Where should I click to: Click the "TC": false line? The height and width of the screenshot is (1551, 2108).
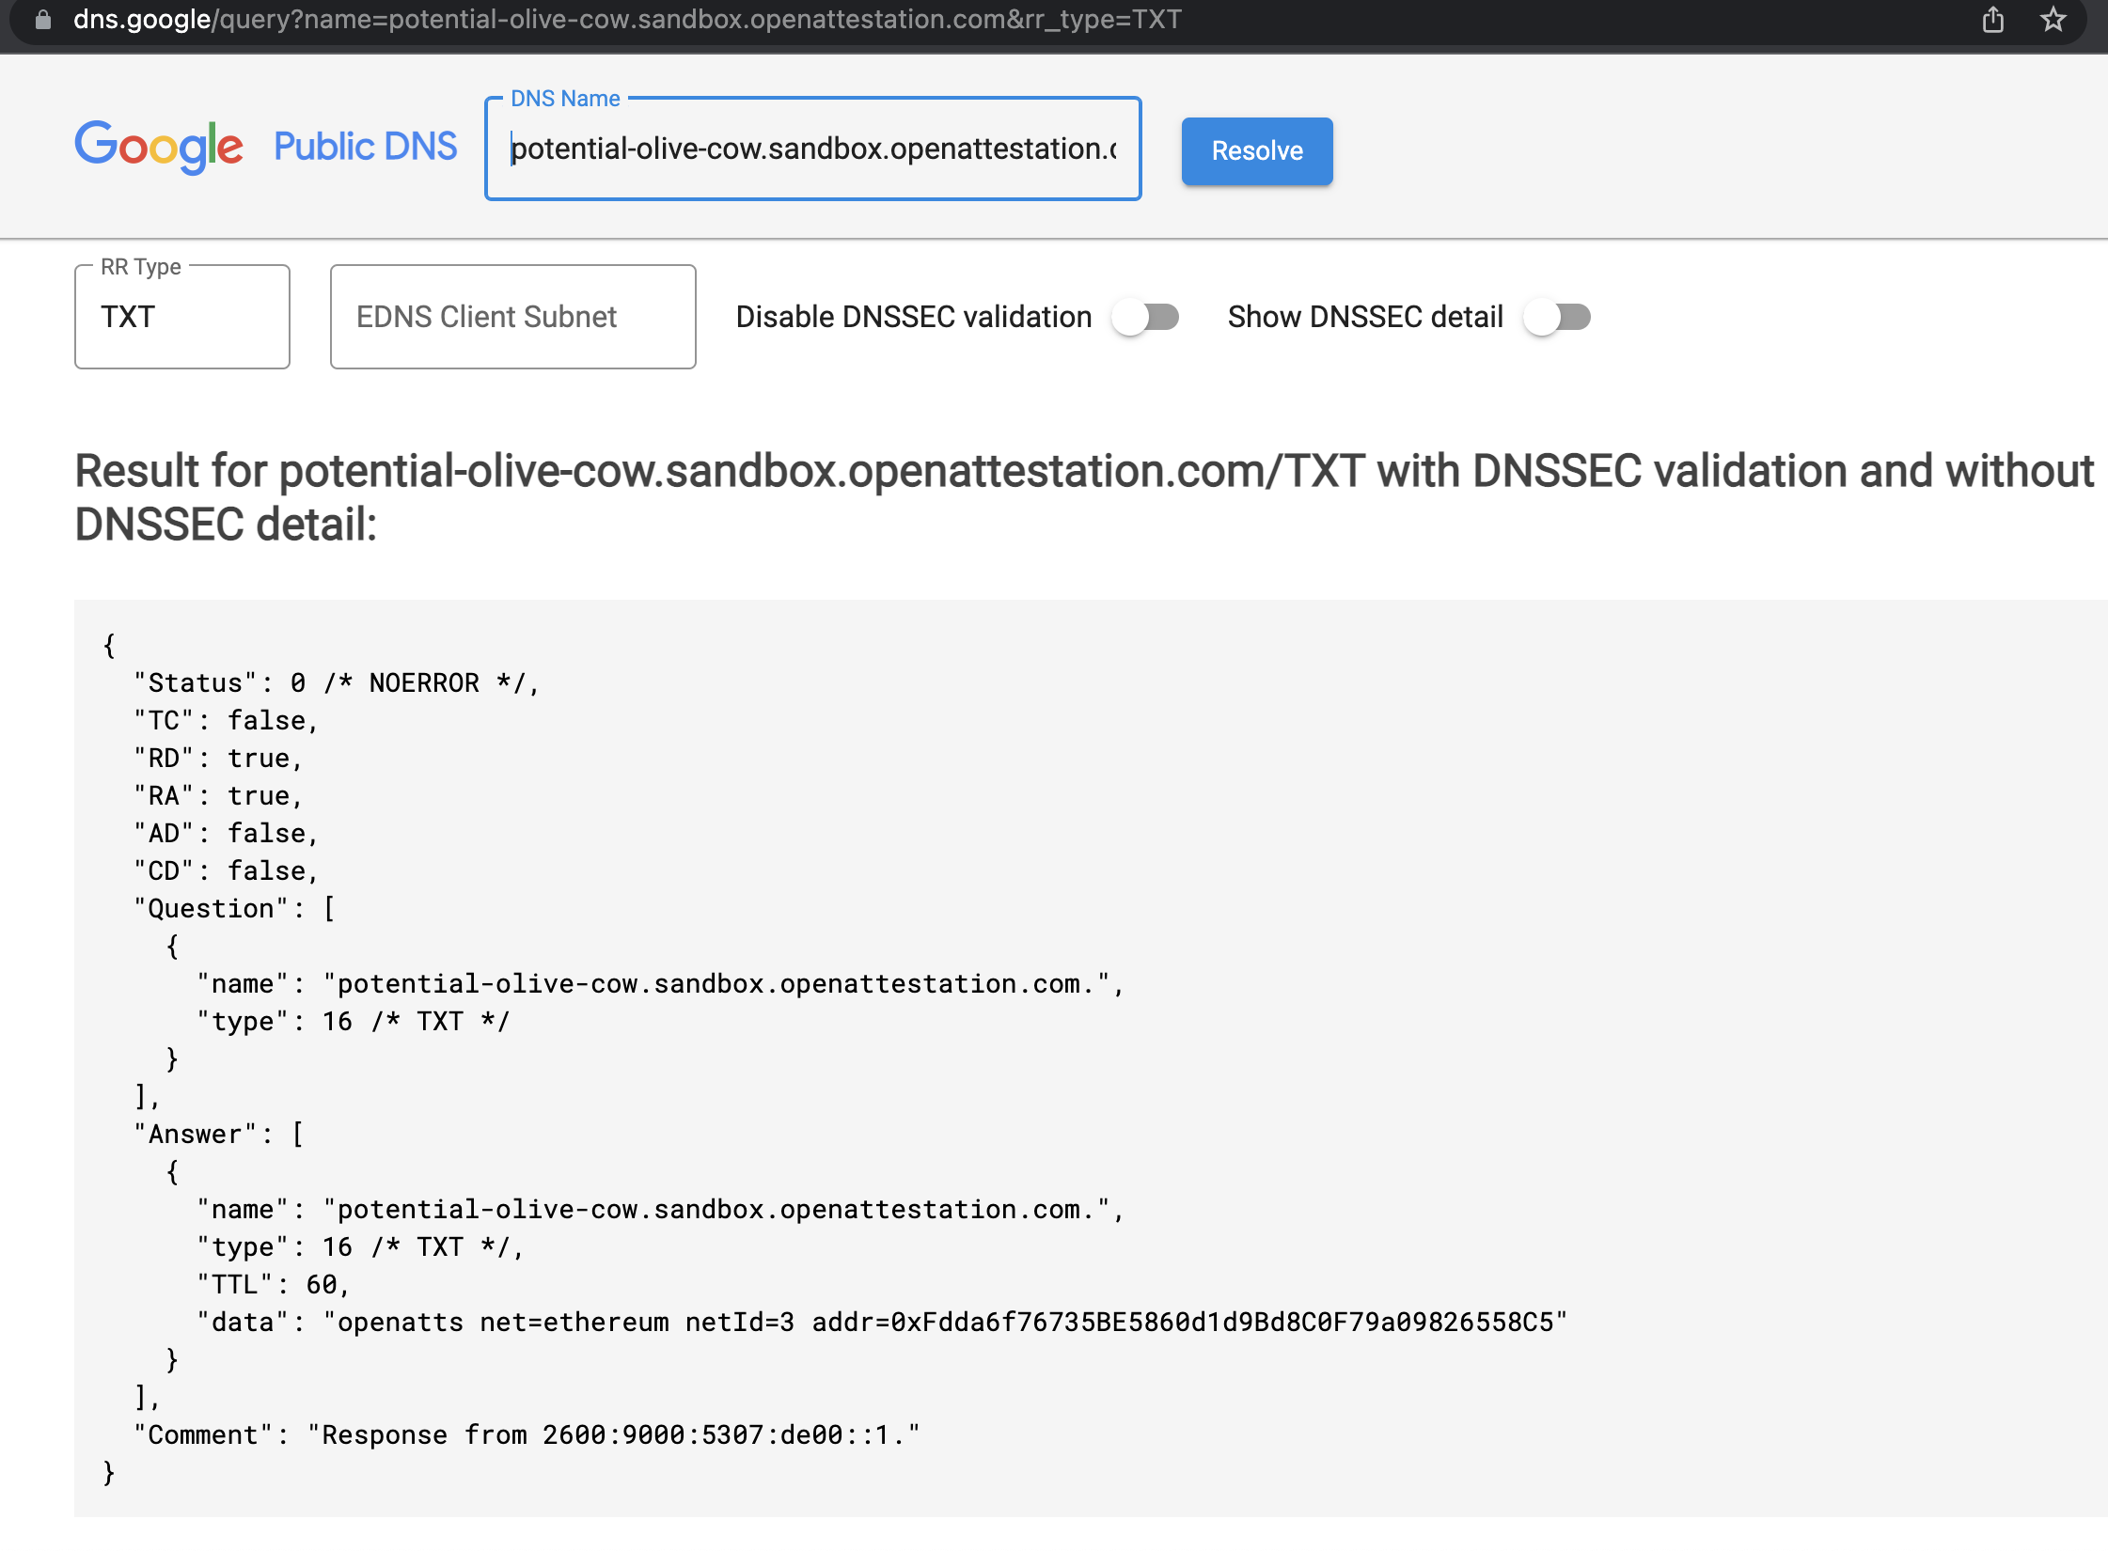tap(227, 721)
